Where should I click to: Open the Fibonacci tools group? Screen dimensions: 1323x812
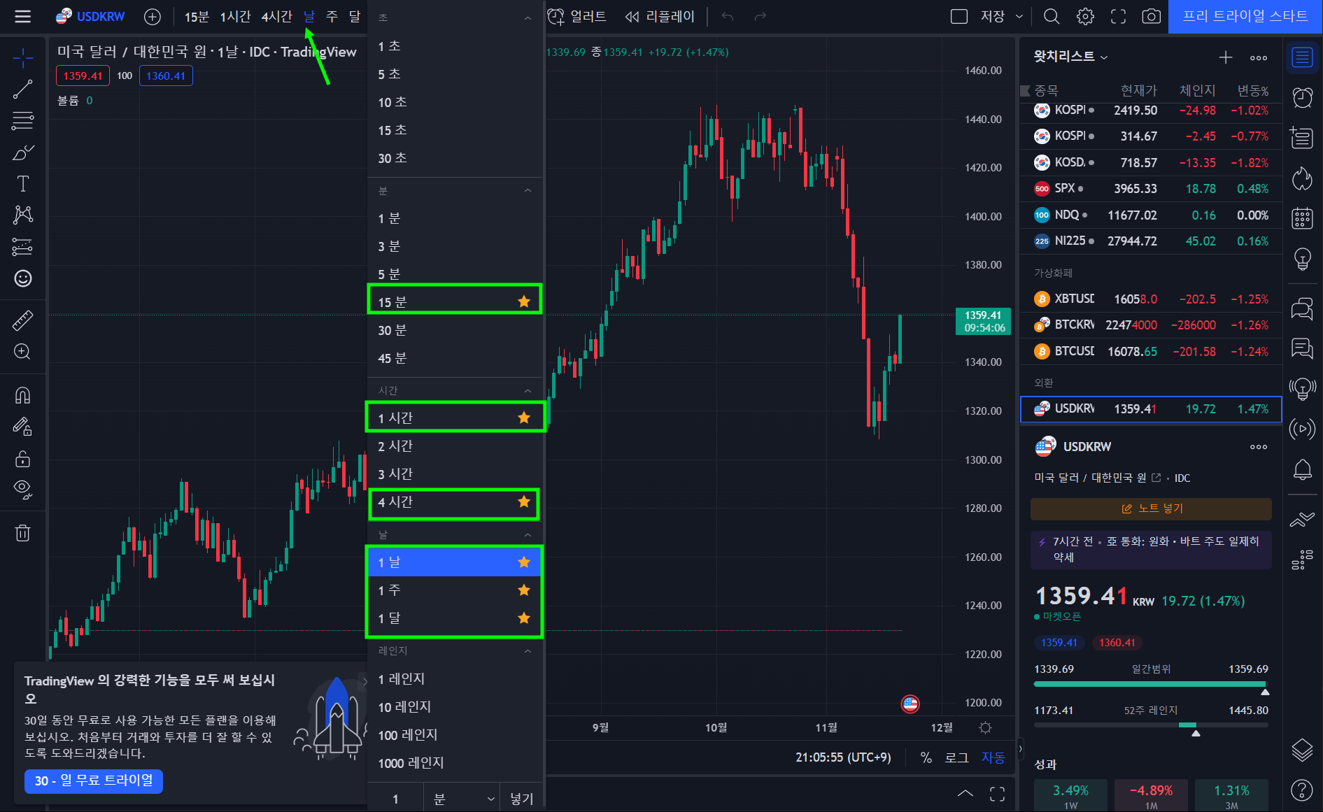pyautogui.click(x=23, y=121)
